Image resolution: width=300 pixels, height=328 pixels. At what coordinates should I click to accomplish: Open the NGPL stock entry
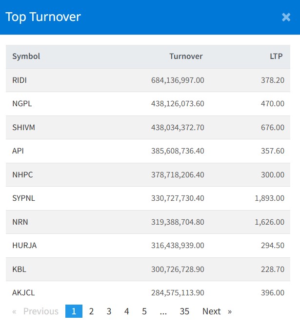point(22,104)
